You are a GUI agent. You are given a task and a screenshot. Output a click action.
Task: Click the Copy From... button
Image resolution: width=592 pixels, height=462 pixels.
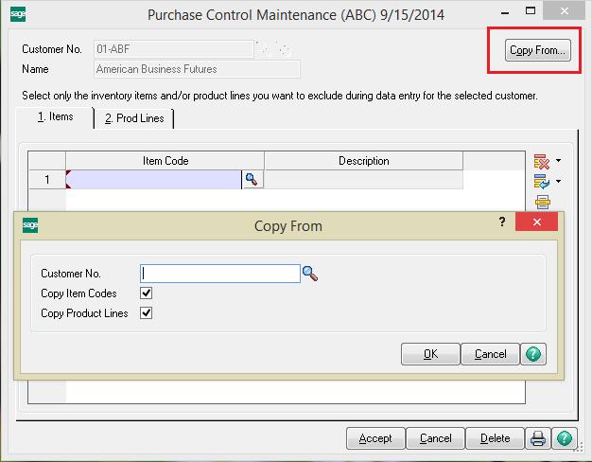pyautogui.click(x=537, y=51)
